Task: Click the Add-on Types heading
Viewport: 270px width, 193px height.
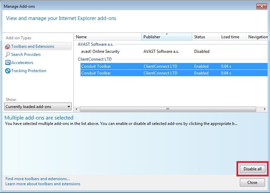Action: (18, 38)
